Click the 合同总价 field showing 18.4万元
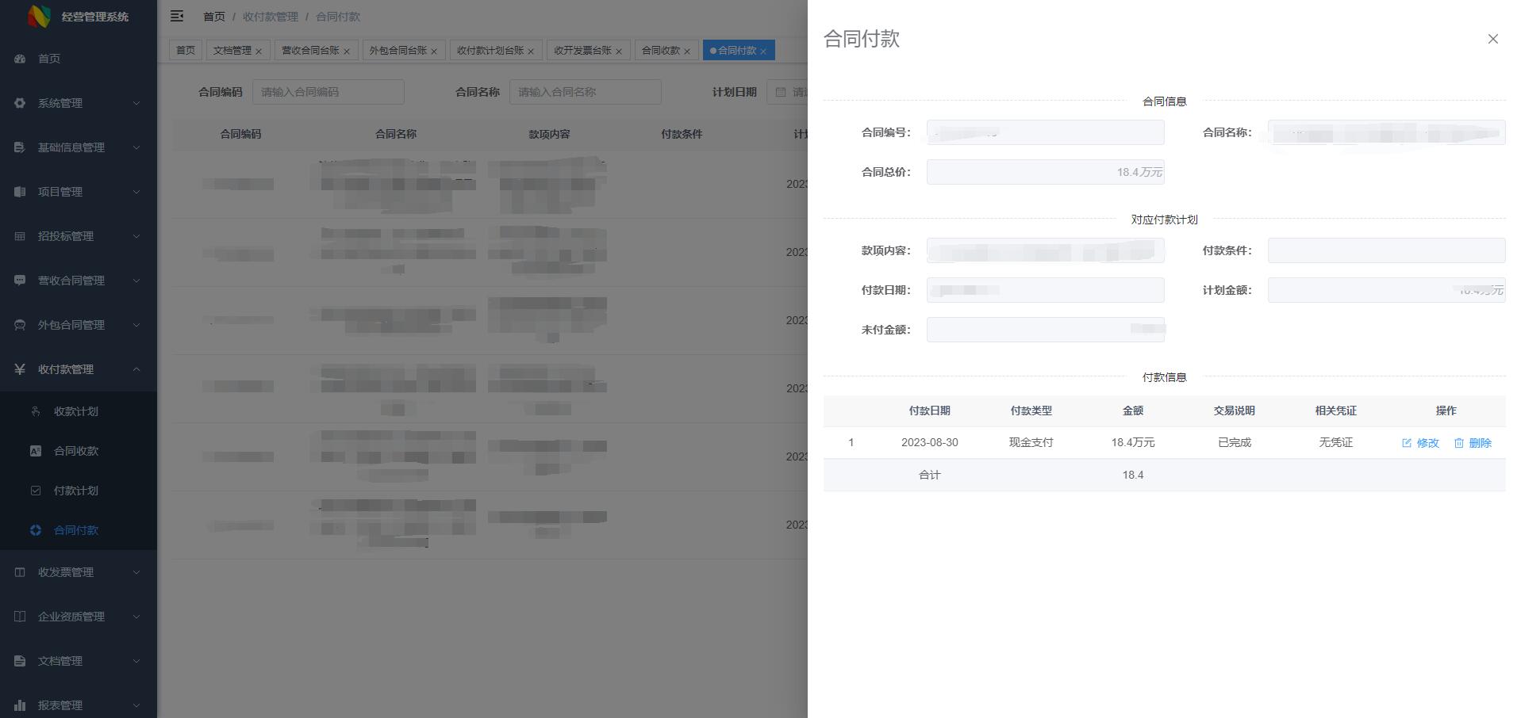The height and width of the screenshot is (718, 1521). [1046, 172]
